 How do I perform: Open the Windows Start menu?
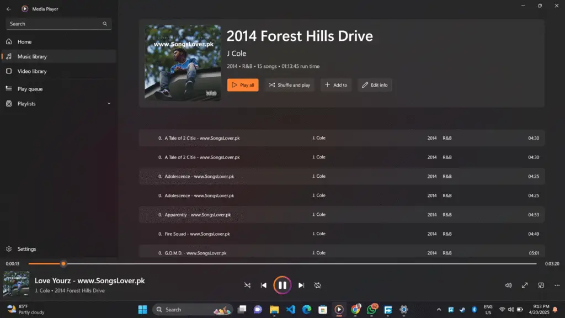[143, 309]
